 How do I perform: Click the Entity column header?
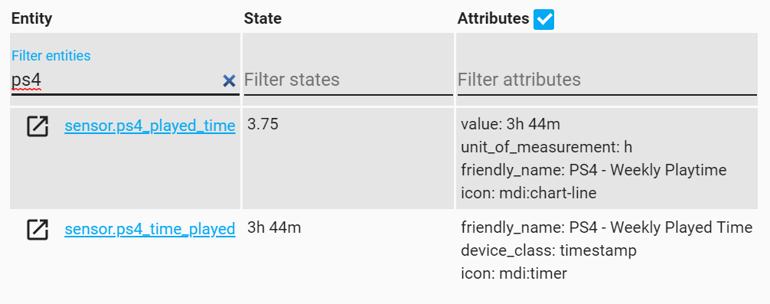[32, 18]
